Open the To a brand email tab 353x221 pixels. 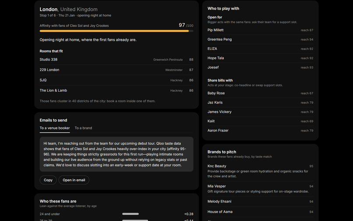point(83,128)
